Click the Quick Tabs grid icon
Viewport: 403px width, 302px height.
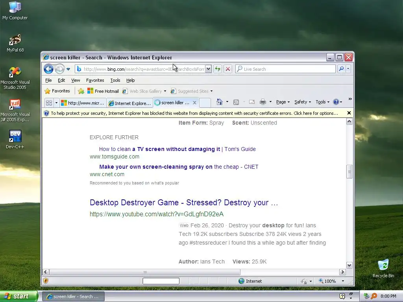click(x=49, y=103)
